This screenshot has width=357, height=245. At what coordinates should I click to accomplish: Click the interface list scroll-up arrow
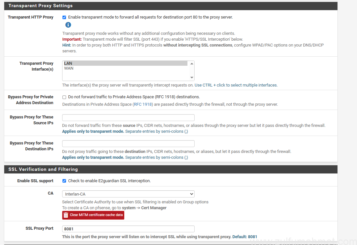tap(192, 64)
